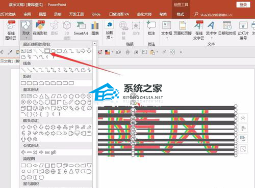Choose the sun shape
Viewport: 255px width, 188px height.
coord(77,108)
